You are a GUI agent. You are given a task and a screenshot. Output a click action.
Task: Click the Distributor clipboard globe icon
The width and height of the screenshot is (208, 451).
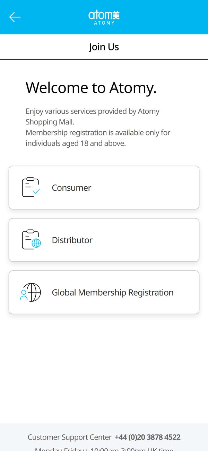point(31,240)
